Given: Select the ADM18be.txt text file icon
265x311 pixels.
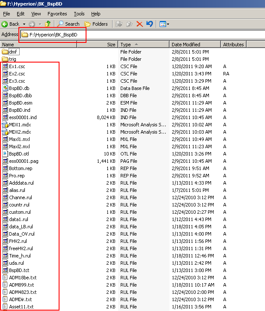Looking at the screenshot, I should pos(5,278).
